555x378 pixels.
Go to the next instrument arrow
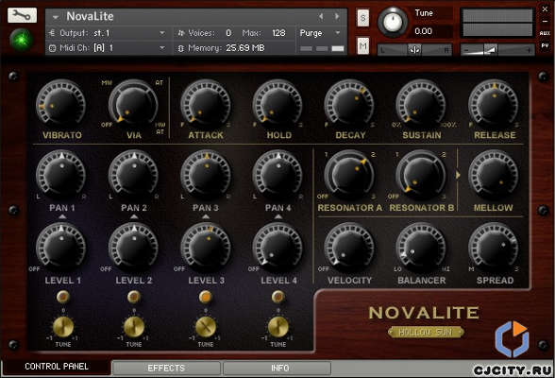[x=337, y=16]
